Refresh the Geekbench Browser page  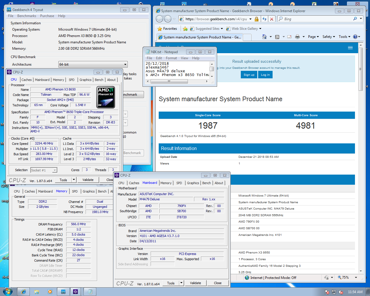[x=264, y=19]
